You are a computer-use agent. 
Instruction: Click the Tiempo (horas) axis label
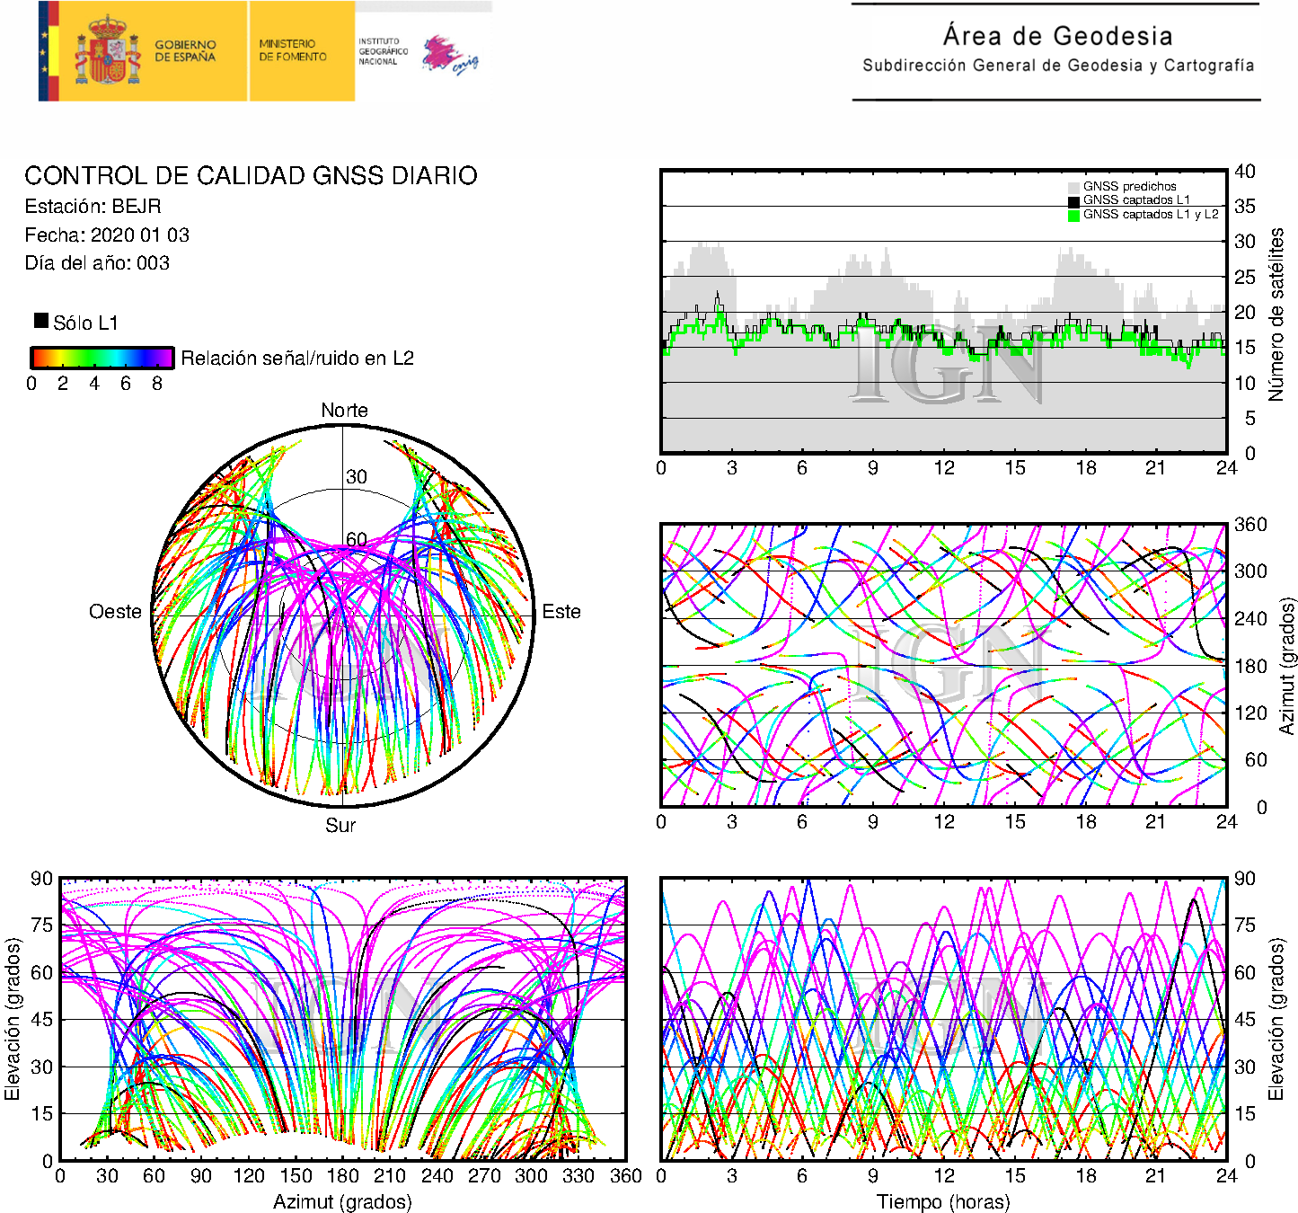coord(943,1201)
